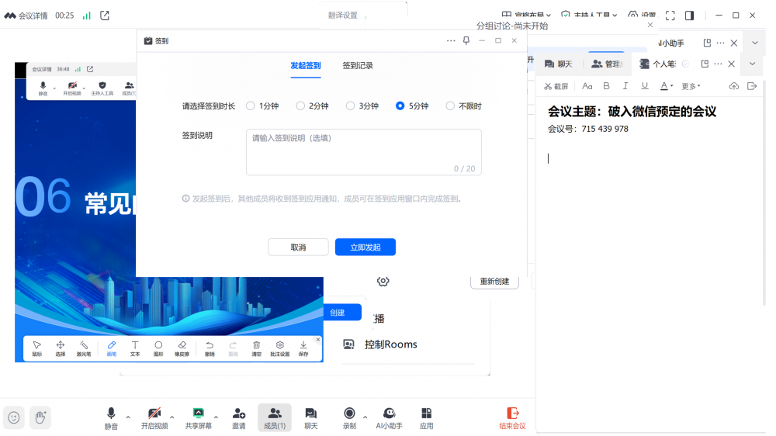Select the 选择 annotation tool
The height and width of the screenshot is (436, 776).
click(61, 348)
